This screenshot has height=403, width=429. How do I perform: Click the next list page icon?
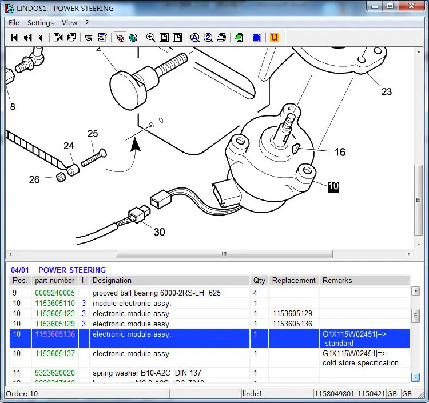coord(71,38)
